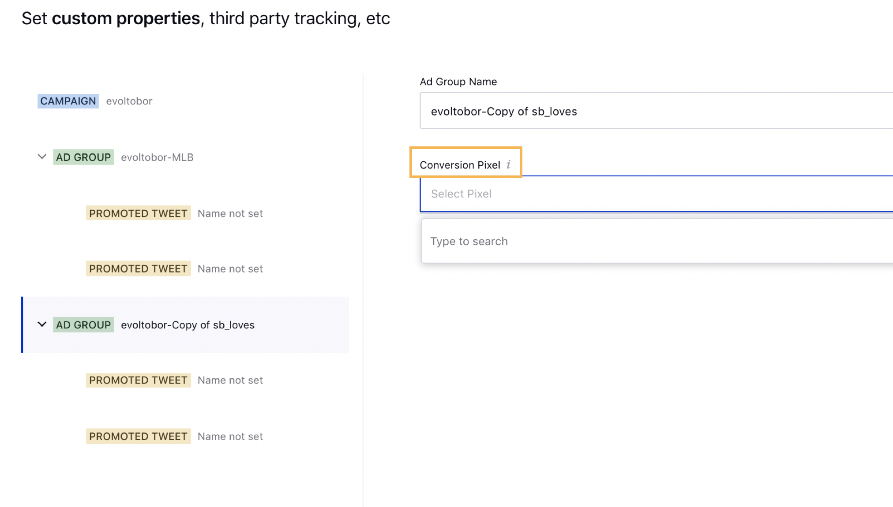Click the first PROMOTED TWEET label icon
This screenshot has height=507, width=893.
coord(137,213)
